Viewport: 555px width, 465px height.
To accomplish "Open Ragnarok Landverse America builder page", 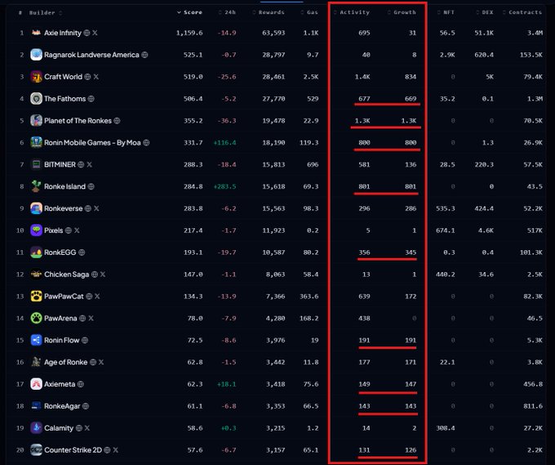I will [91, 55].
